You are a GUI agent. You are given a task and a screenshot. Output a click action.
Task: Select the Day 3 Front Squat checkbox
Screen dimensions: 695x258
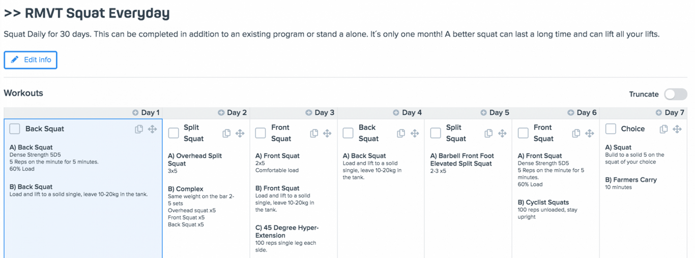[x=260, y=133]
